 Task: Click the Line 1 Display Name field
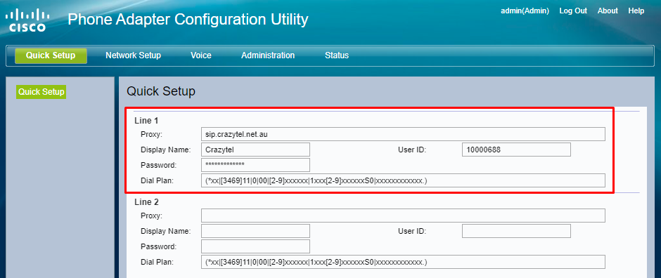click(255, 150)
